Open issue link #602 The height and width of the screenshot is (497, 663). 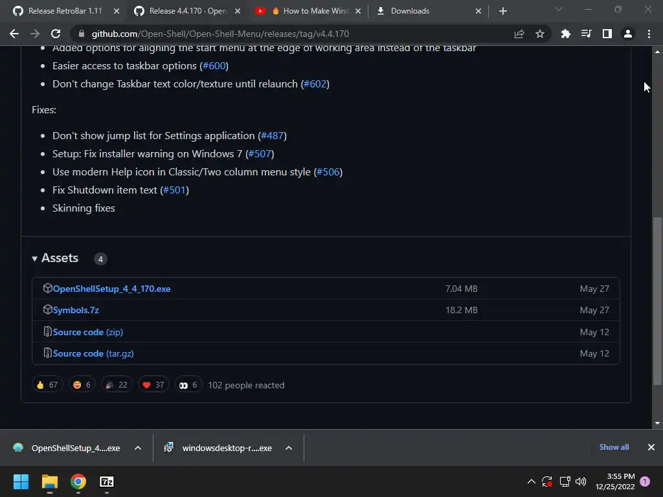pos(315,84)
